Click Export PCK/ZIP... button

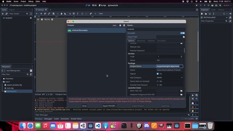pyautogui.click(x=109, y=106)
